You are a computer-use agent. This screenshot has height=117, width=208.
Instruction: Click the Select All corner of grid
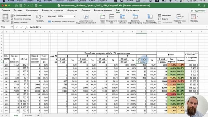tap(2, 32)
